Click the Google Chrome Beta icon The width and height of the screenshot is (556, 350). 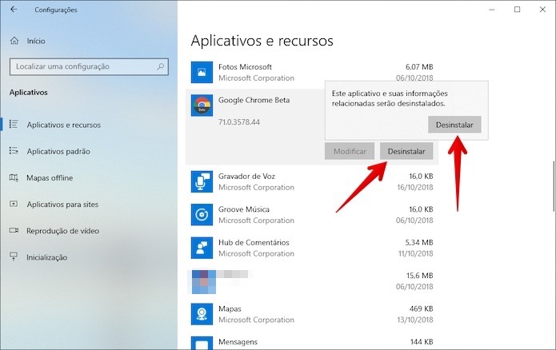pos(202,105)
